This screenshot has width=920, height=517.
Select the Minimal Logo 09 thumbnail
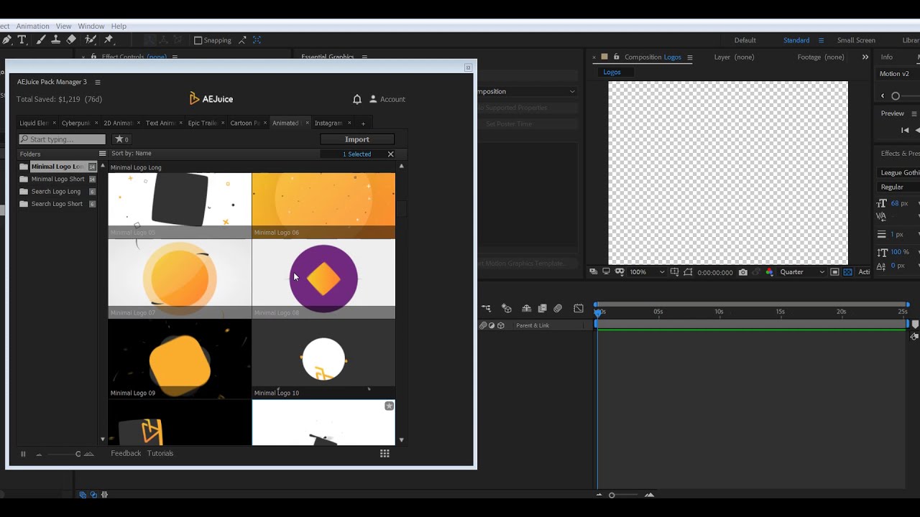point(180,359)
